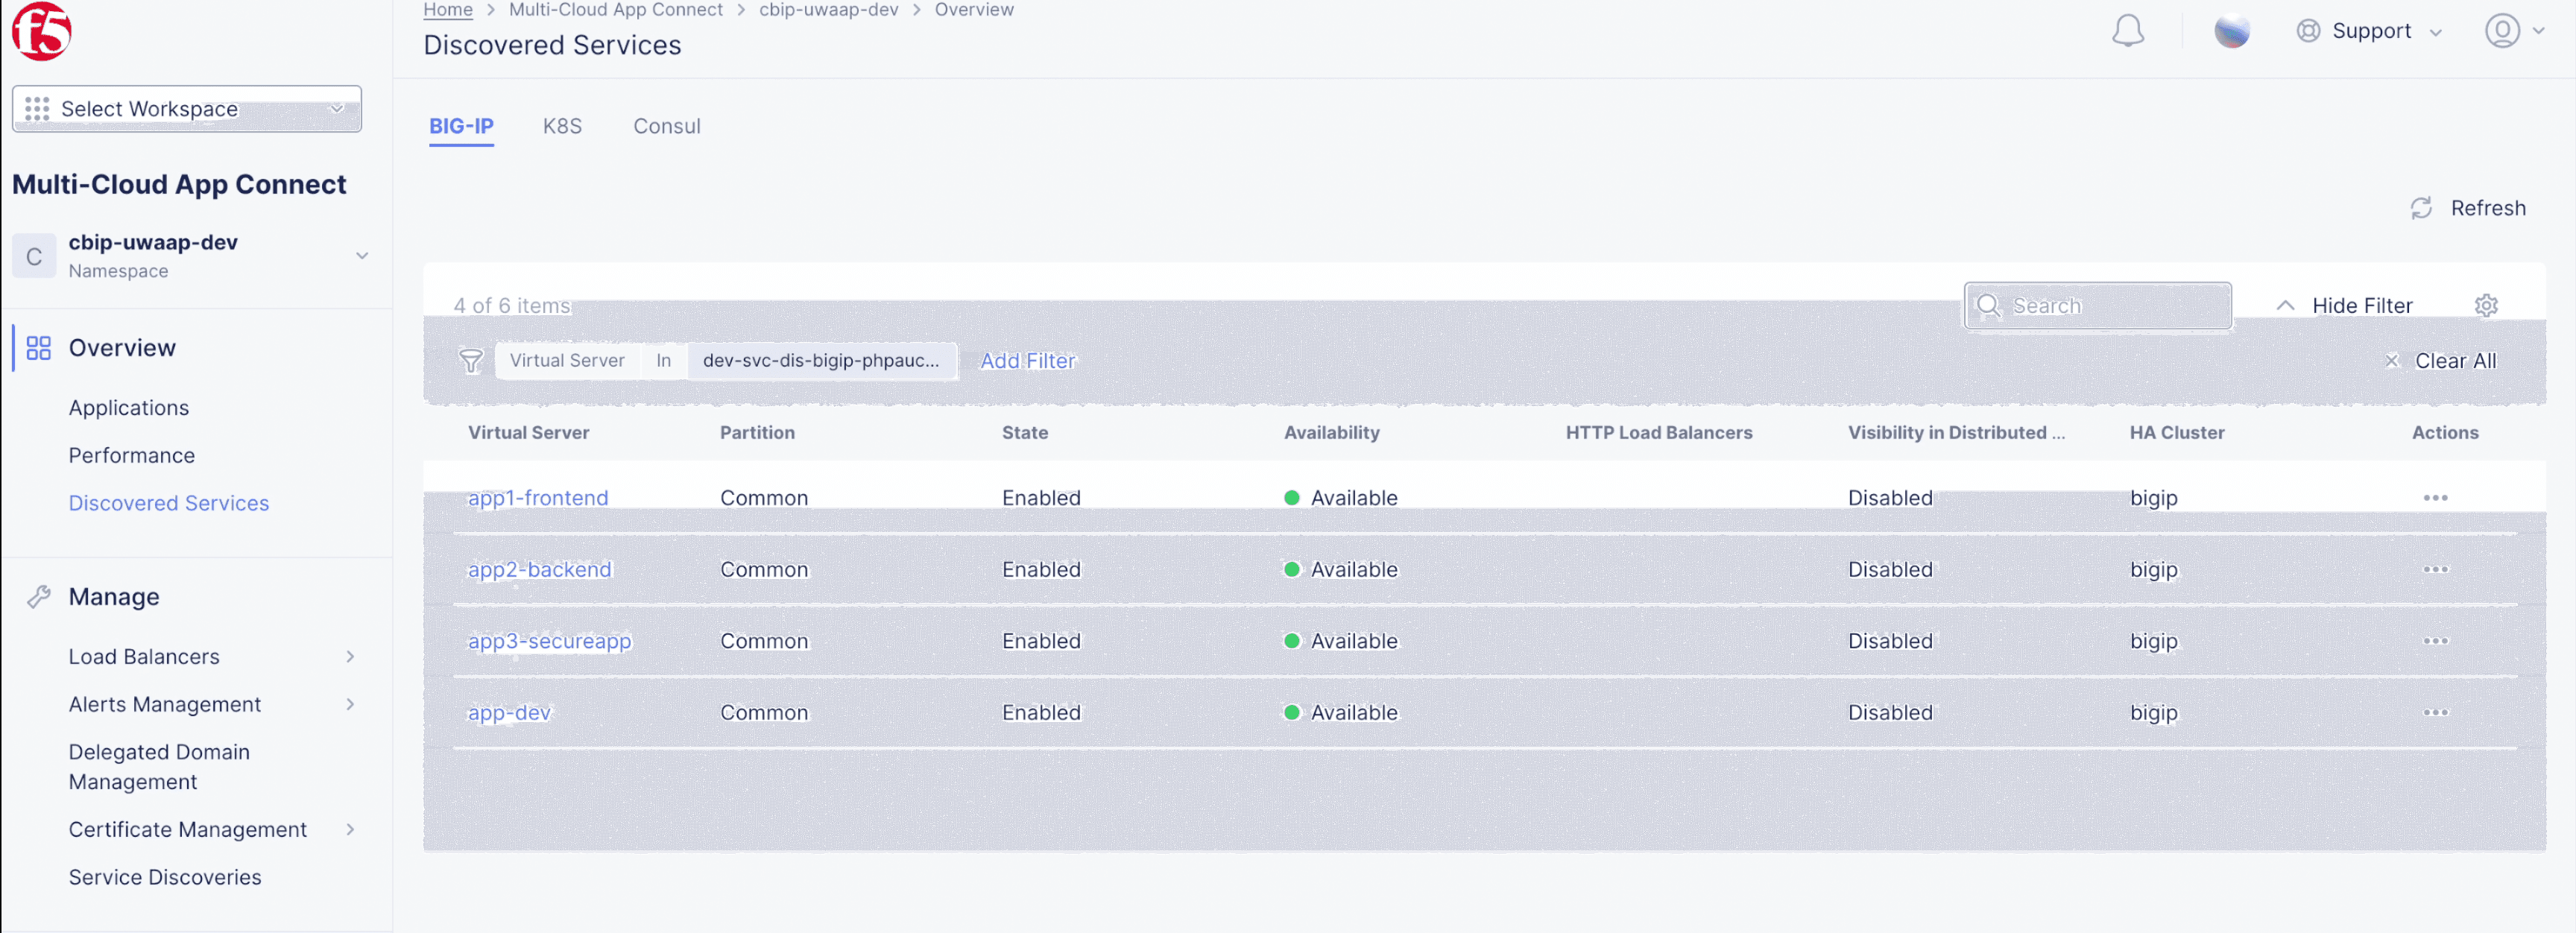Open the app1-frontend virtual server link
Image resolution: width=2576 pixels, height=933 pixels.
pos(538,498)
